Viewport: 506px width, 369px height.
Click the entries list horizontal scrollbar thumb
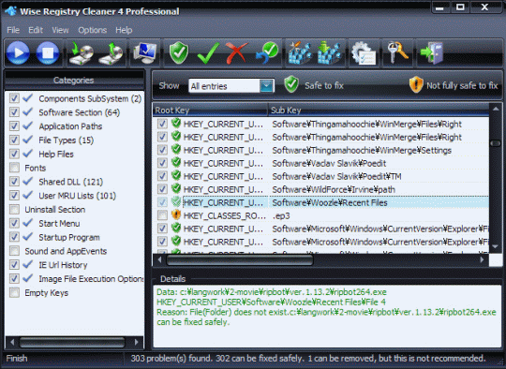coord(240,260)
